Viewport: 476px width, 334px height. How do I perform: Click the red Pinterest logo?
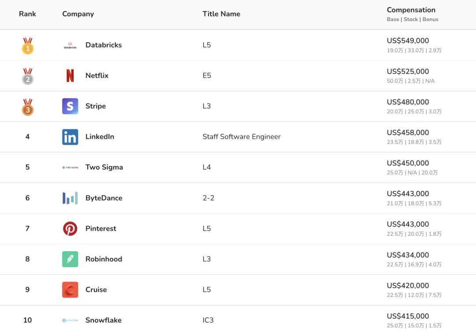[70, 229]
